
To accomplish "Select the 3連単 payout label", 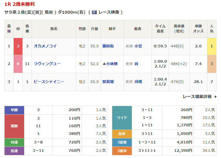I will coord(122,151).
